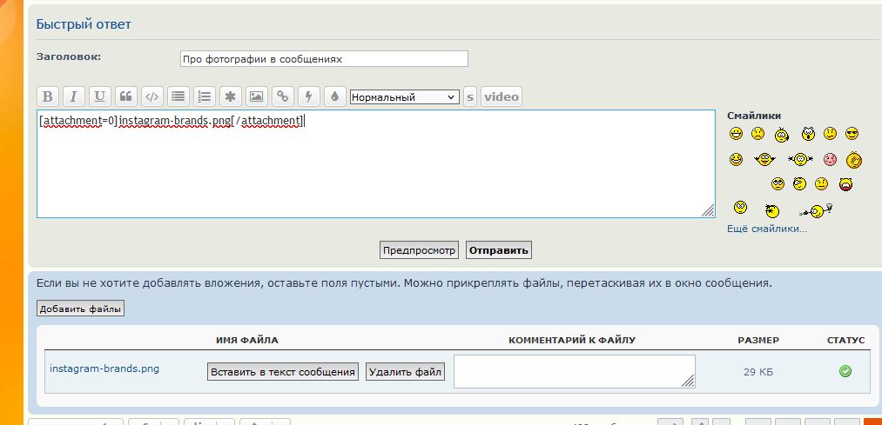Insert a URL link tag
The width and height of the screenshot is (882, 425).
click(282, 96)
